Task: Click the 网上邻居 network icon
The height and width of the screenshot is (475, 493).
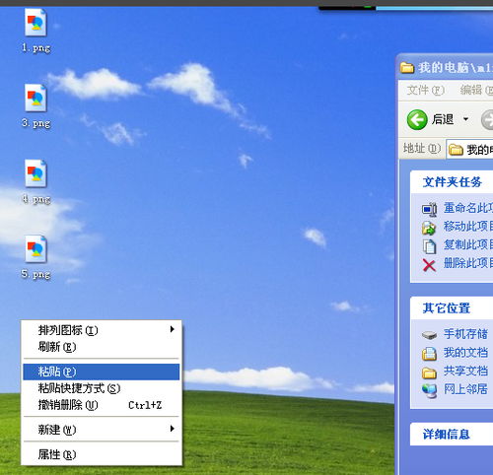Action: (x=429, y=390)
